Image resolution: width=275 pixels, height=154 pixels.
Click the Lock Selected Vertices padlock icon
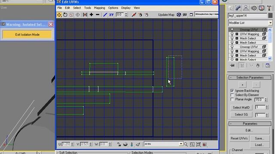119,145
